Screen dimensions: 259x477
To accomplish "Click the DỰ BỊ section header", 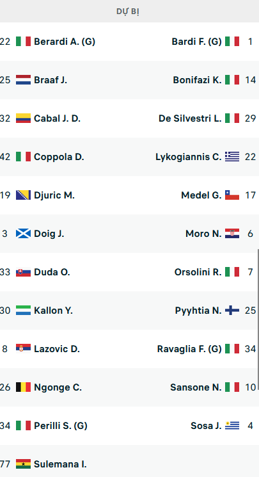I will click(x=128, y=12).
